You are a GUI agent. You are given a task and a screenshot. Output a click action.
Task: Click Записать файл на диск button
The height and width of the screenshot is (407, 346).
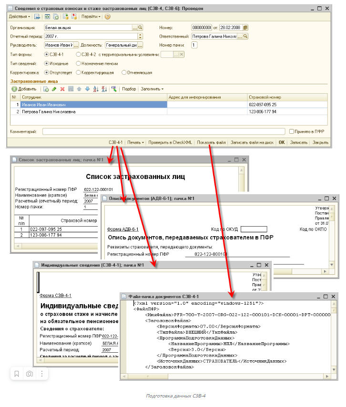coord(252,142)
